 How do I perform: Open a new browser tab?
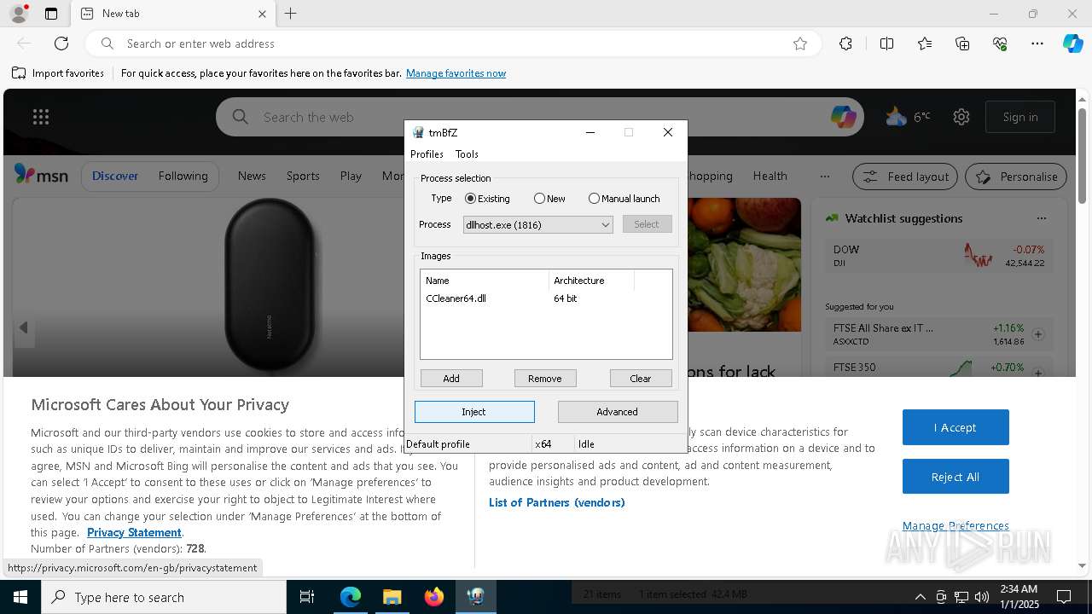pyautogui.click(x=291, y=14)
